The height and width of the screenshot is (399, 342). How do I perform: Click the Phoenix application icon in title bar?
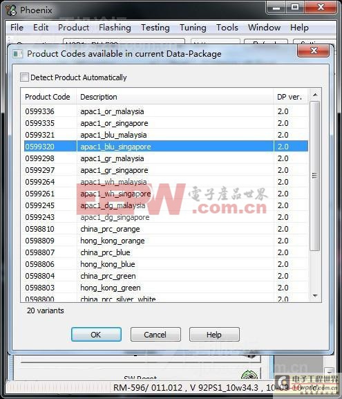click(11, 10)
